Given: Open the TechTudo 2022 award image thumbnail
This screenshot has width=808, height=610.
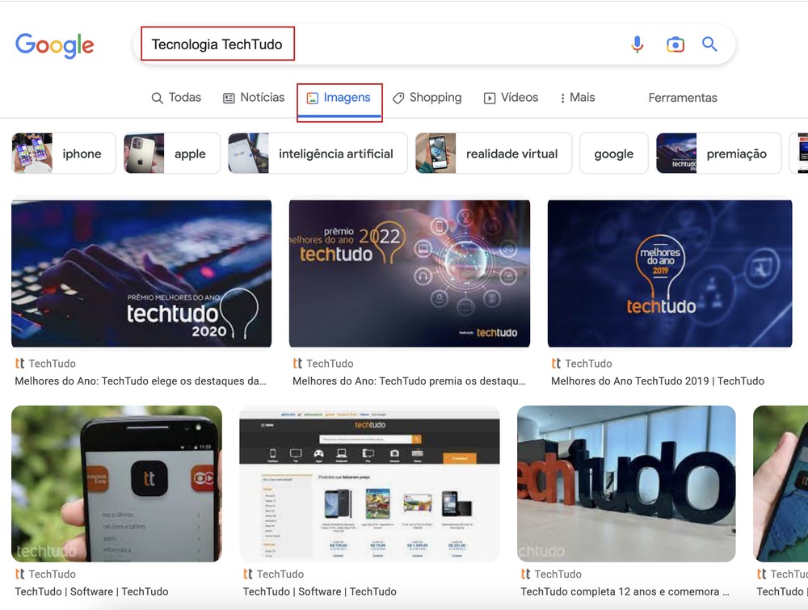Looking at the screenshot, I should (409, 273).
